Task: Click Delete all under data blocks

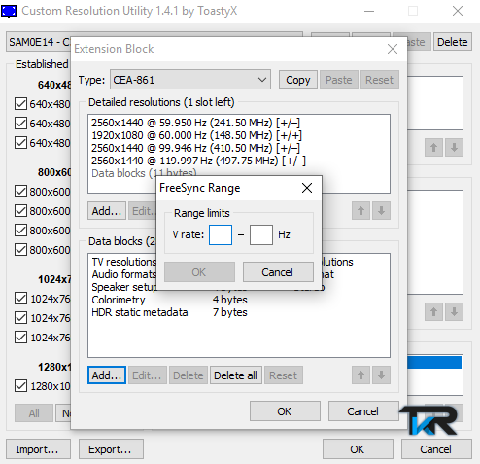Action: (235, 375)
